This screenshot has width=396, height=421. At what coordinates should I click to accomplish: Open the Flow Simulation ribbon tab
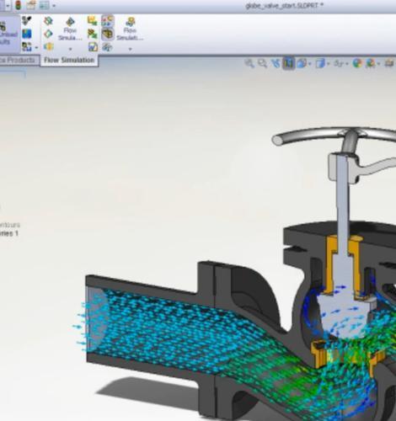pyautogui.click(x=69, y=60)
